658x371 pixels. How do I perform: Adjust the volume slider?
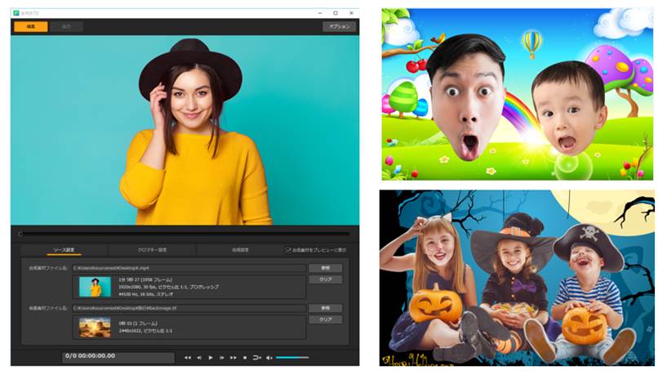pos(292,357)
